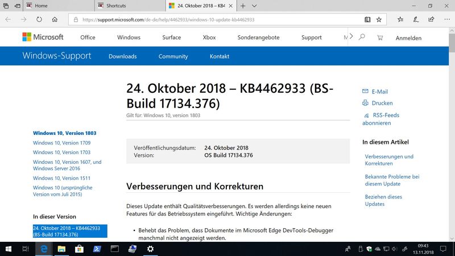Subscribe via RSS-Feeds abonnieren link
Screen dimensions: 455x256
(x=380, y=119)
